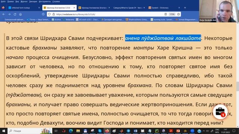Switch the ENG INTL keyboard language indicator
Image resolution: width=239 pixels, height=134 pixels.
coord(217,131)
